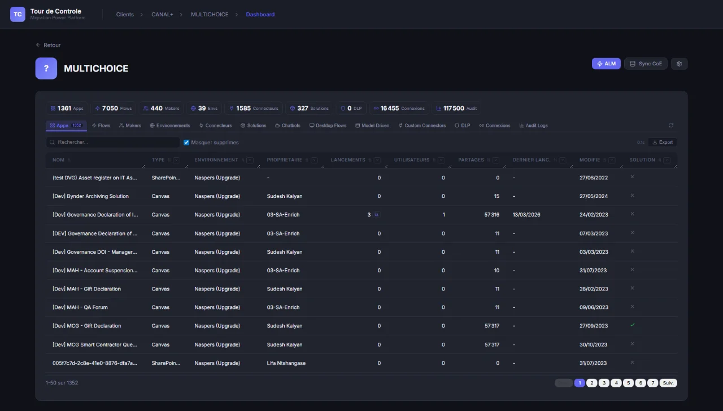Screen dimensions: 723x411
Task: Click the row '005f7c7d-2c8e-41e0-8876-dfa7a...'
Action: coord(361,363)
